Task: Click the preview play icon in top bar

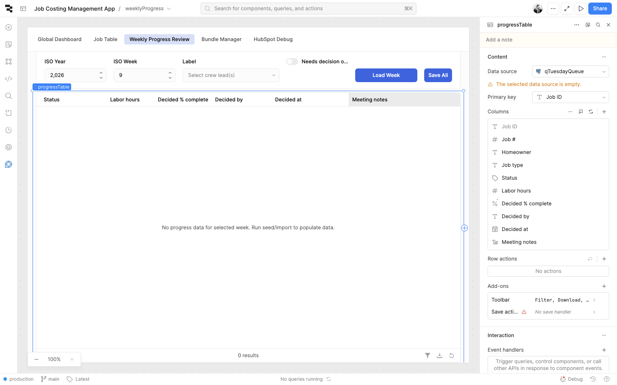Action: [581, 9]
